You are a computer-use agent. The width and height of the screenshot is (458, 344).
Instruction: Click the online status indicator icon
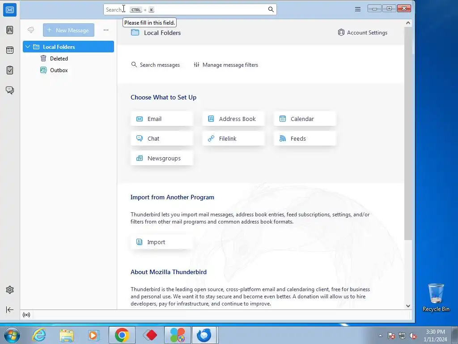(26, 315)
